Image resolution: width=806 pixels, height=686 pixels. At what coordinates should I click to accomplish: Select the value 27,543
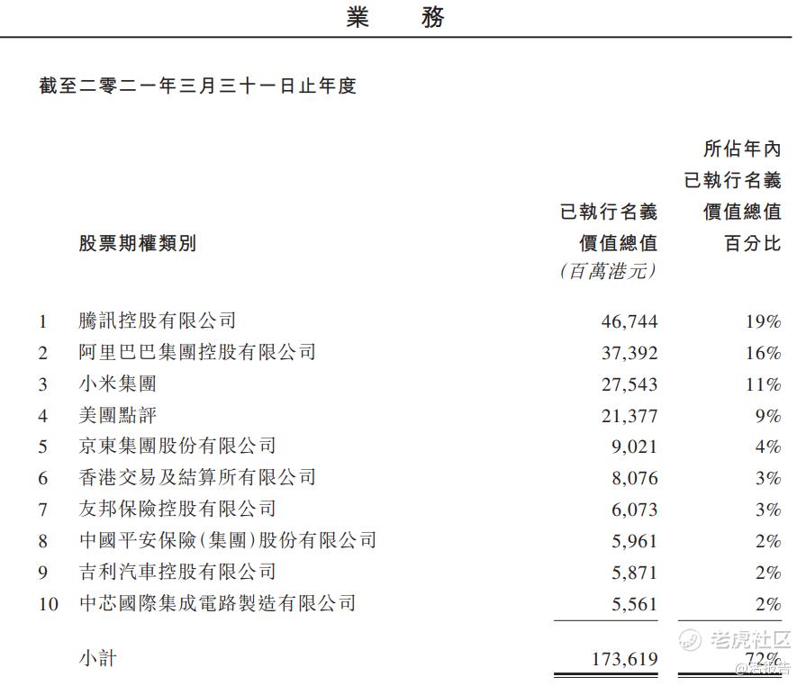click(629, 384)
